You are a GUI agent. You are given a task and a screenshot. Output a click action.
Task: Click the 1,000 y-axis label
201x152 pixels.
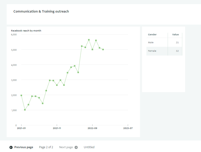(14, 110)
